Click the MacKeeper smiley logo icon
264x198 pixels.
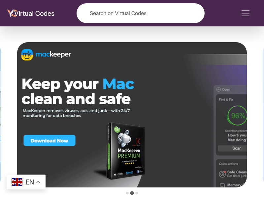(27, 54)
